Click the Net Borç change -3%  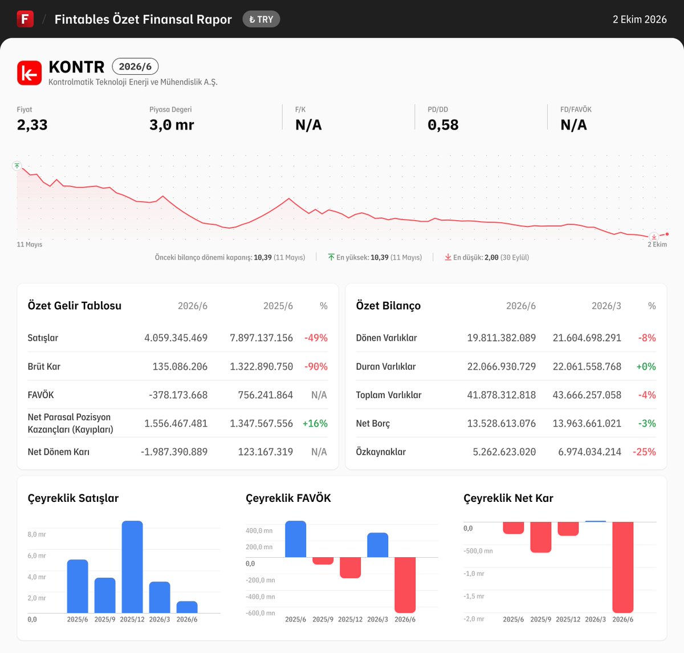coord(647,423)
